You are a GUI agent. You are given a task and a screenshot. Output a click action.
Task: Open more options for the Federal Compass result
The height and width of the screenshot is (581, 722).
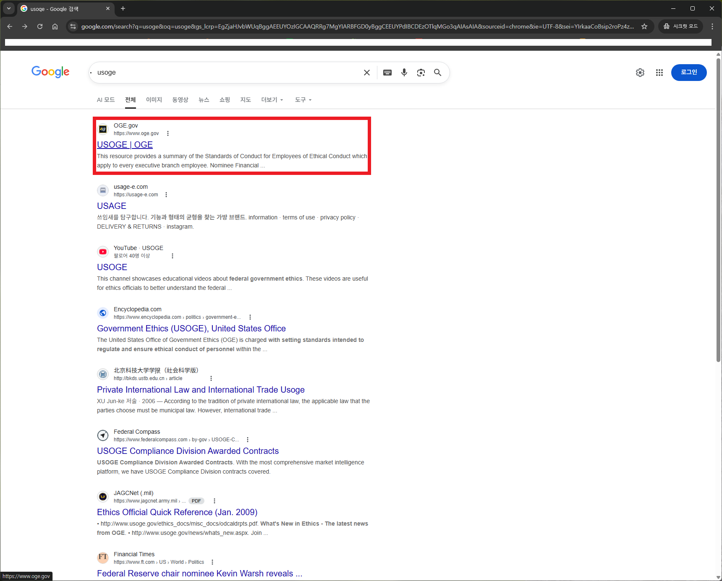pyautogui.click(x=248, y=440)
